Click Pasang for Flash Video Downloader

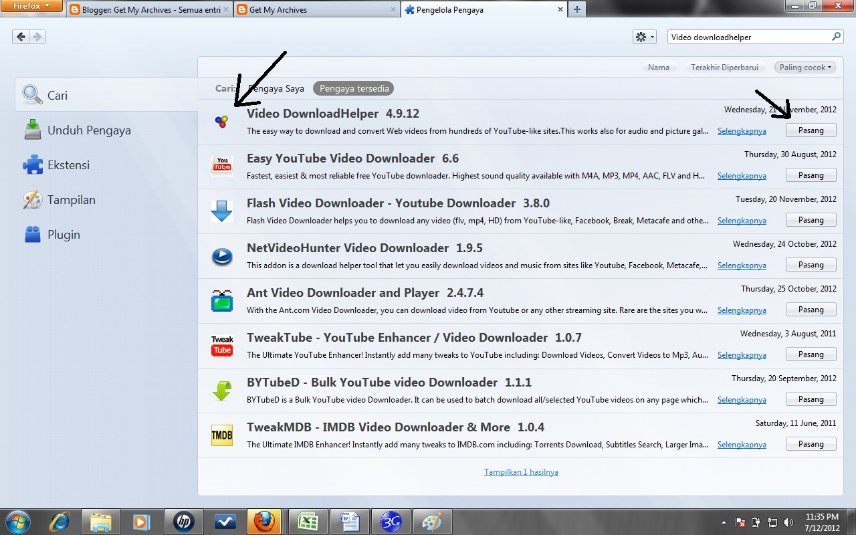pyautogui.click(x=811, y=220)
